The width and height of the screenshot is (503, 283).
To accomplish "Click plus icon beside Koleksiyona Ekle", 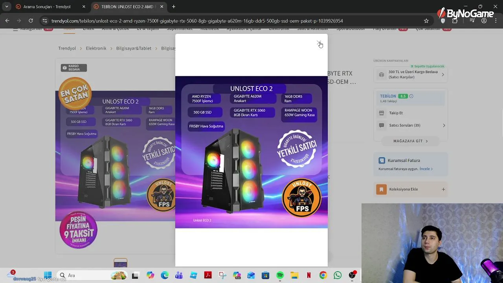I will [x=443, y=189].
